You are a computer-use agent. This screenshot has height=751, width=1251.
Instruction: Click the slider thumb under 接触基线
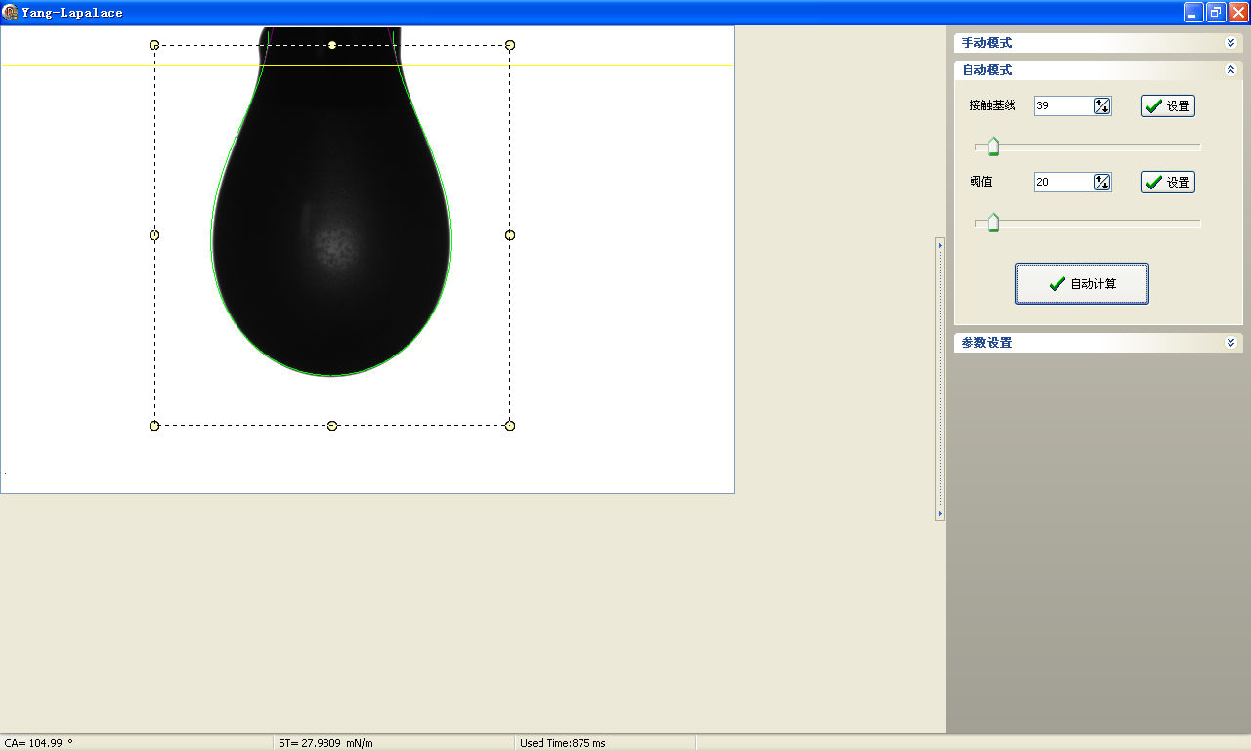coord(993,146)
